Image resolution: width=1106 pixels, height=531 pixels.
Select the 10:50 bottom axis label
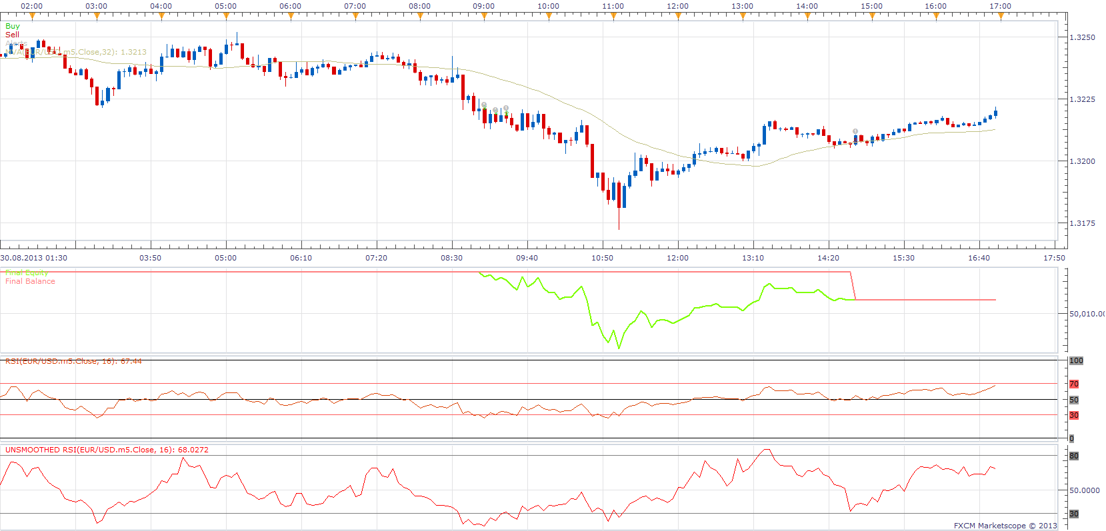(603, 258)
